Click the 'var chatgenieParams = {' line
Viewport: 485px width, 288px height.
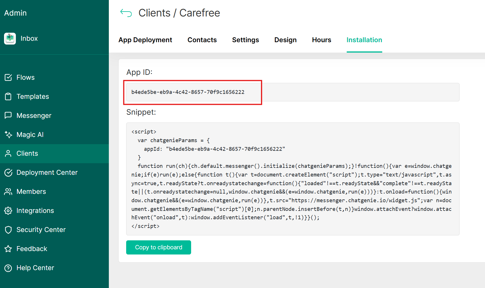[174, 140]
